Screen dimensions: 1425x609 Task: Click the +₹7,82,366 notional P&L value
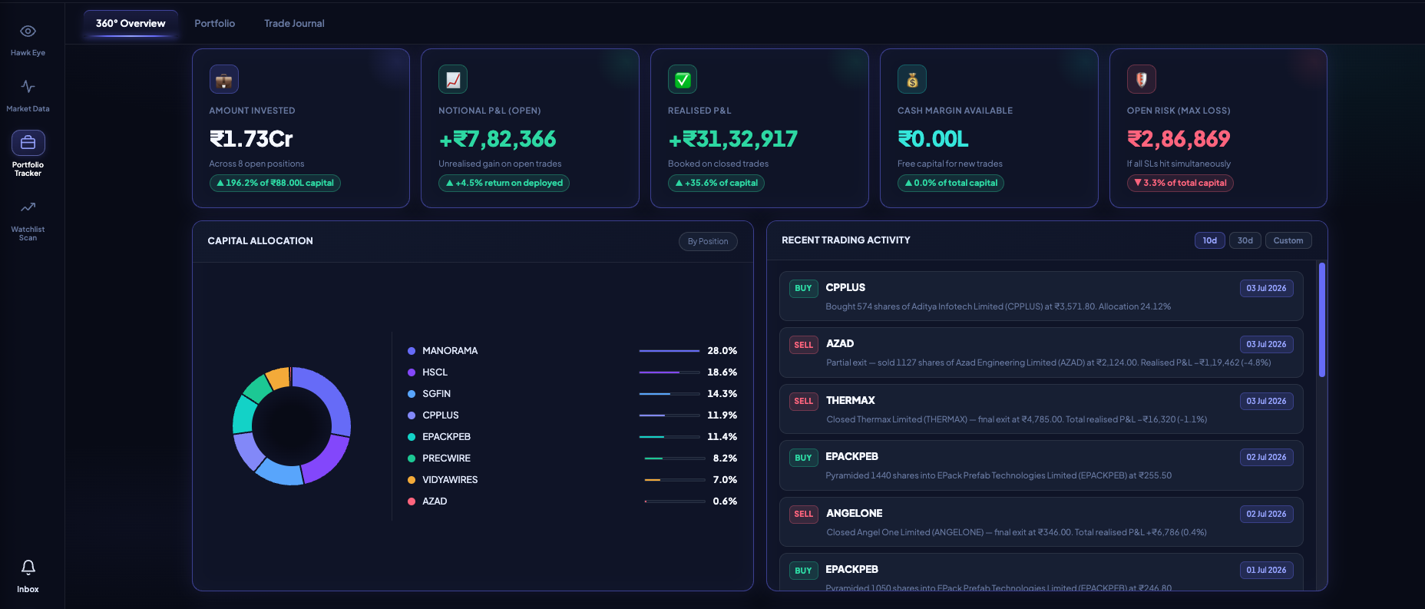498,139
